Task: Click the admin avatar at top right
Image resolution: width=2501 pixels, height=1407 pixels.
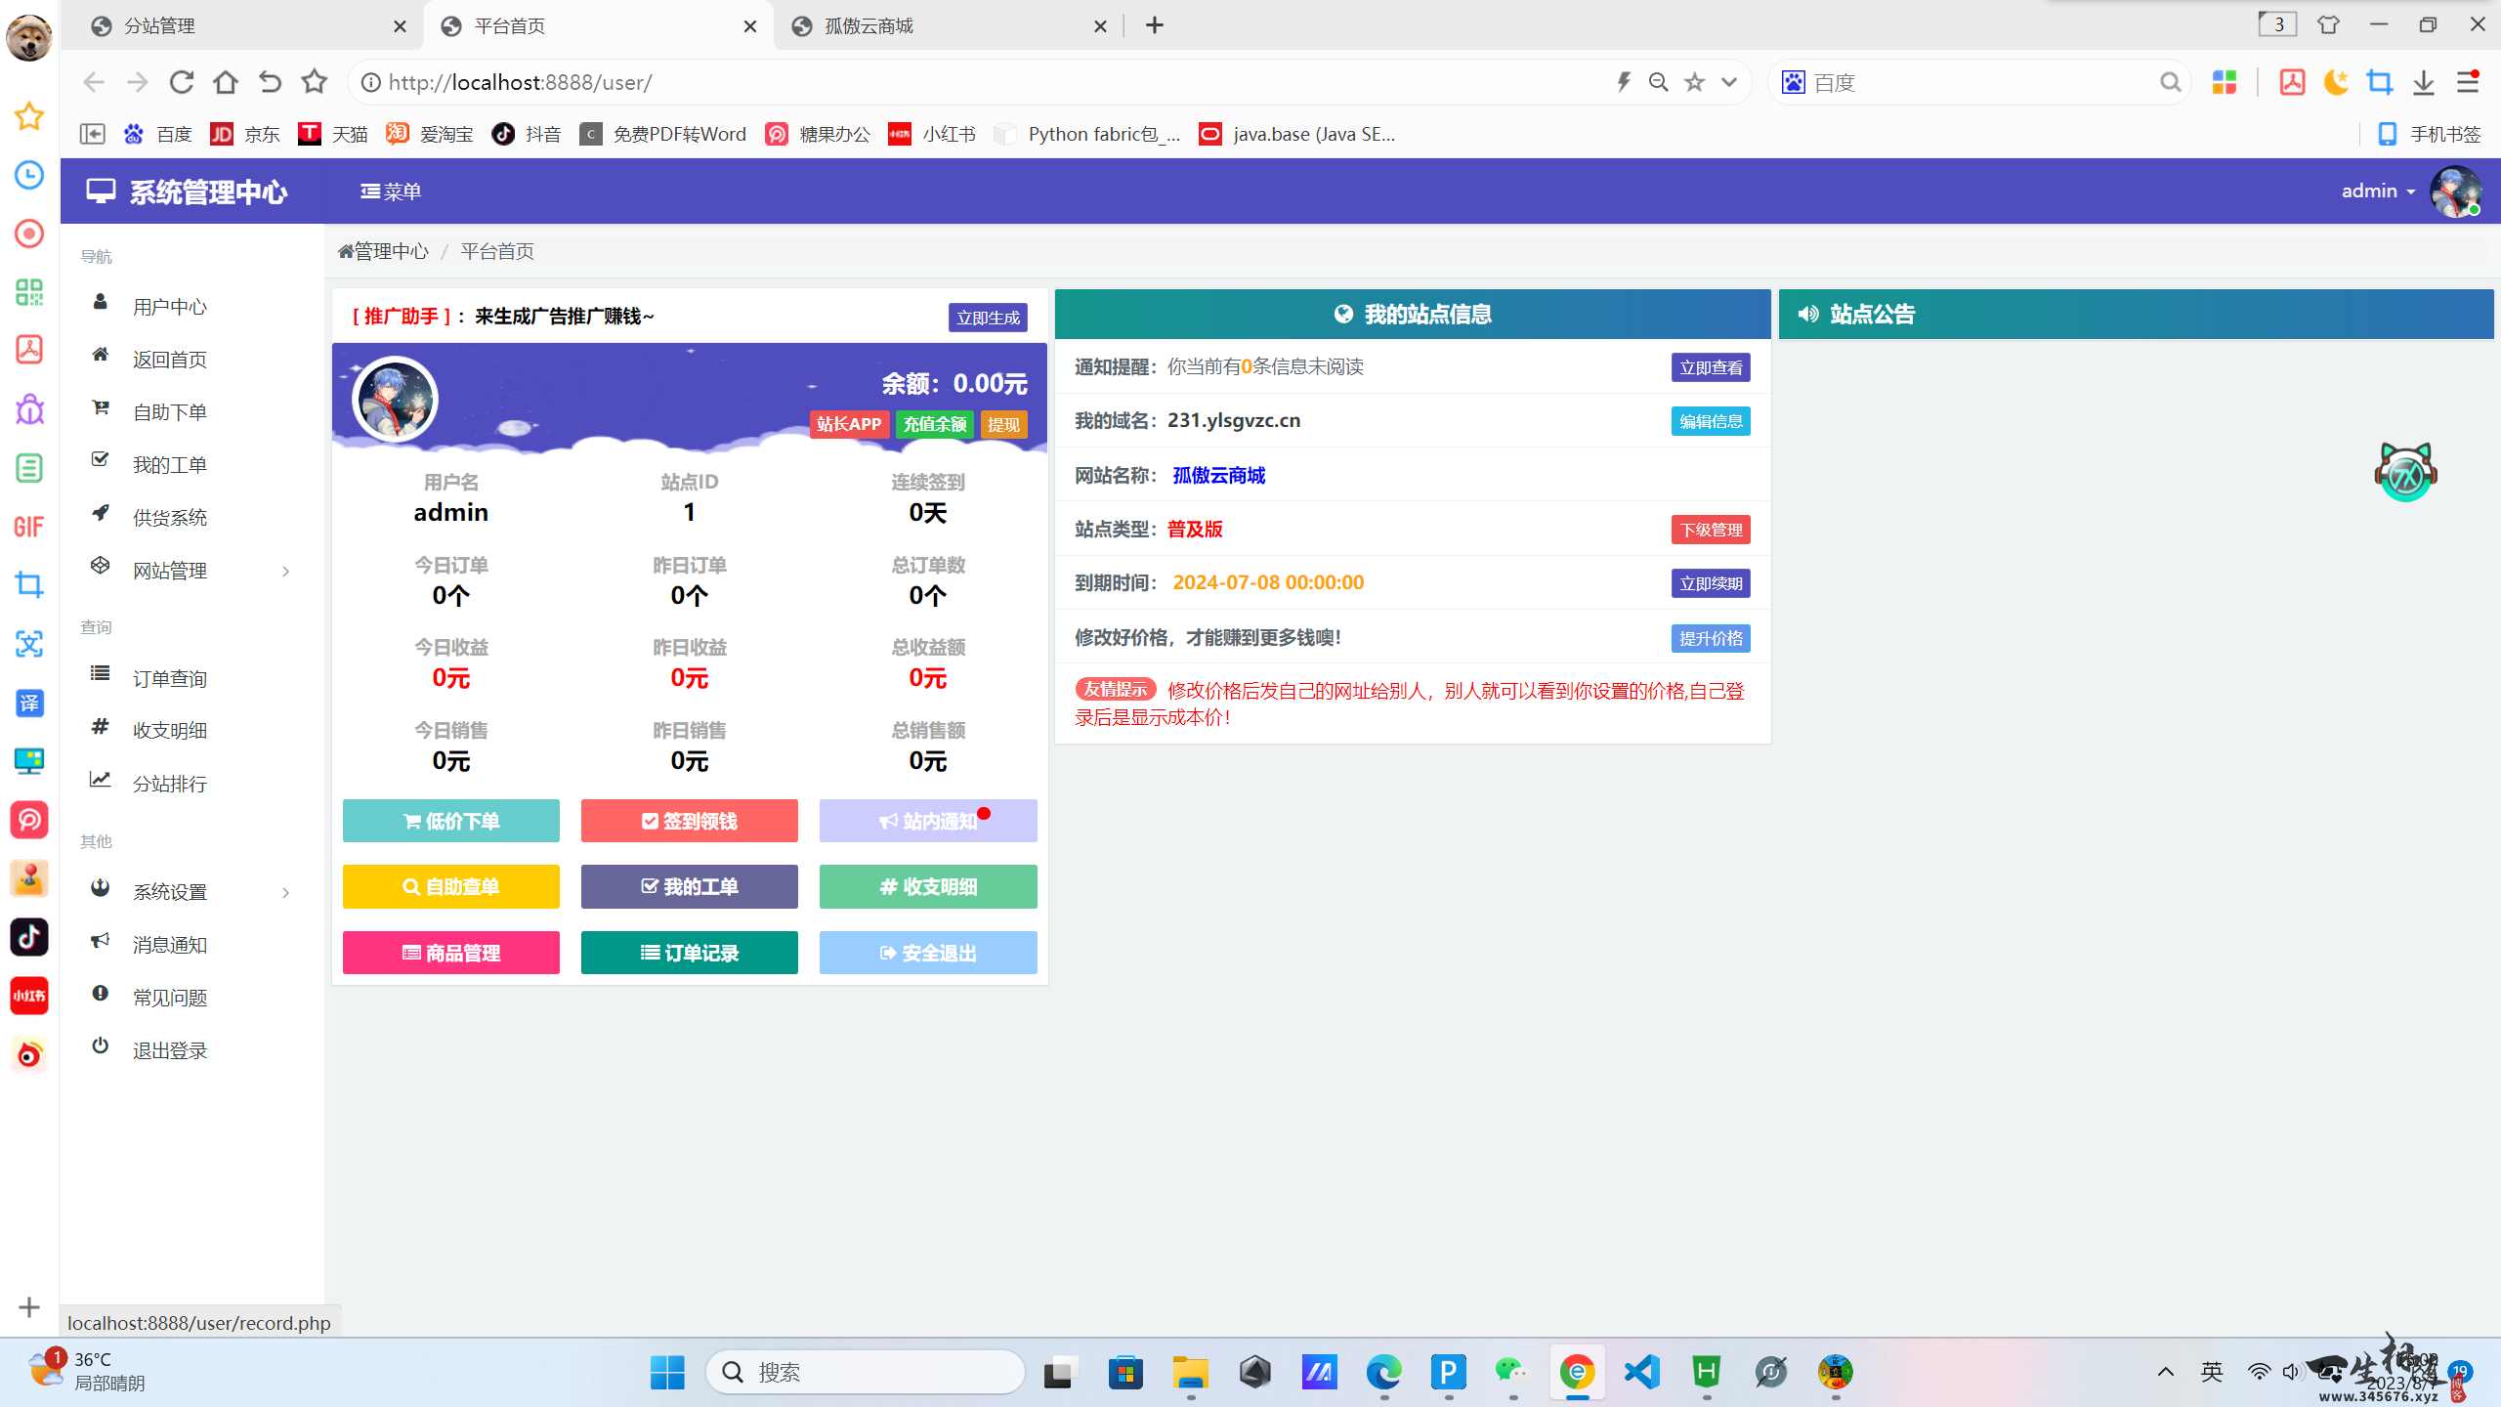Action: click(2456, 192)
